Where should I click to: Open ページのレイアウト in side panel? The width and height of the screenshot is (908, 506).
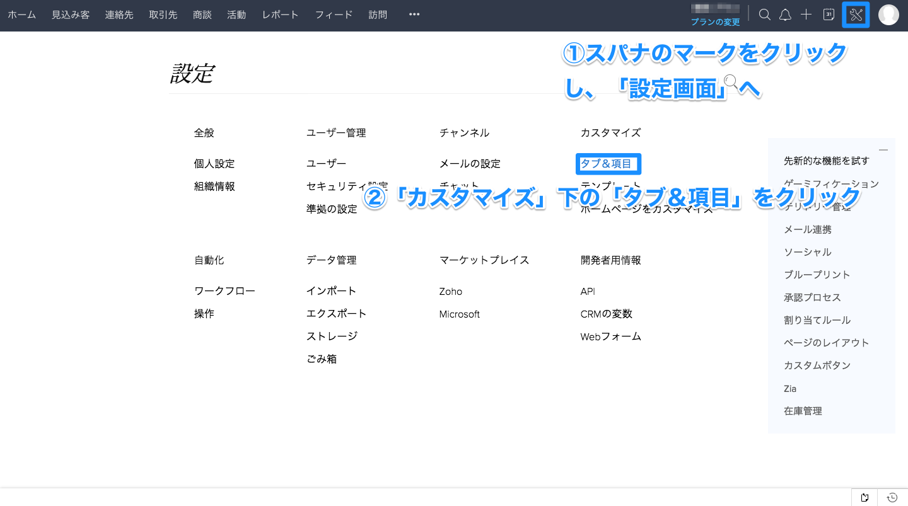[x=827, y=343]
